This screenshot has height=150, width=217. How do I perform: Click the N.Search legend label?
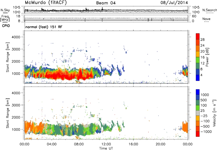coord(209,10)
